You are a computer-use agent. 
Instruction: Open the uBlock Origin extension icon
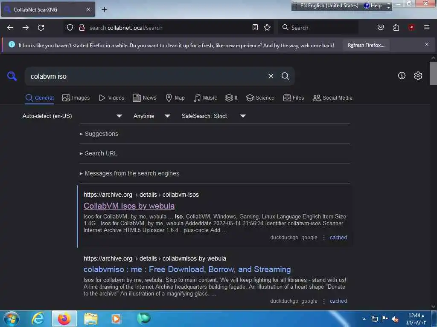coord(411,27)
